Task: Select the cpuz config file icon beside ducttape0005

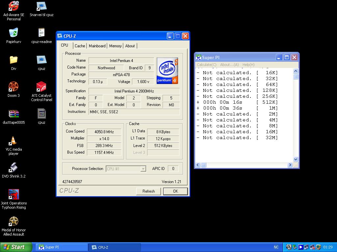Action: pyautogui.click(x=41, y=114)
